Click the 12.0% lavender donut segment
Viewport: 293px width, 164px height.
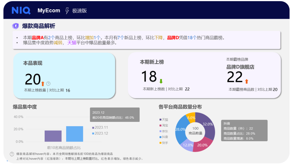point(187,145)
